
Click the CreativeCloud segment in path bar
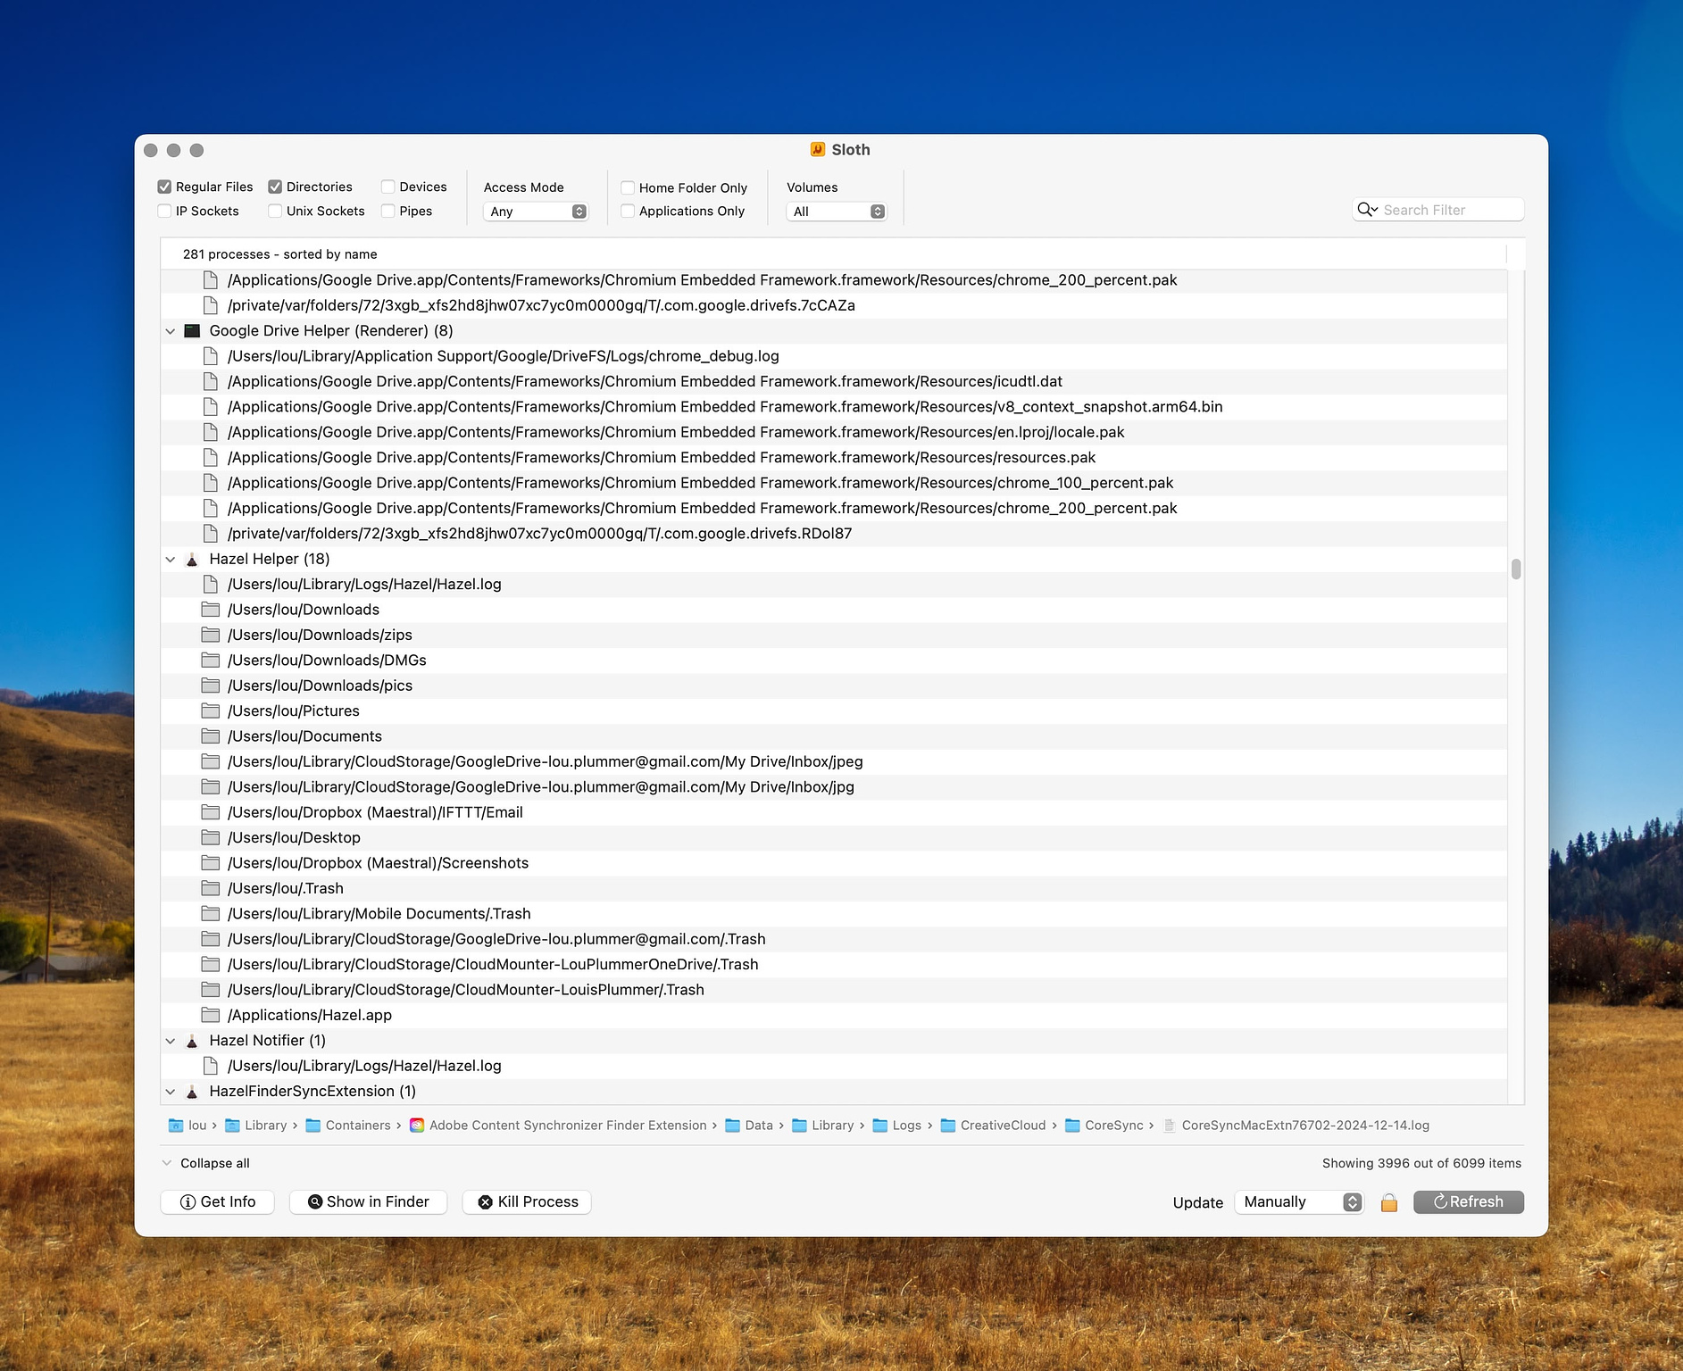click(x=994, y=1126)
